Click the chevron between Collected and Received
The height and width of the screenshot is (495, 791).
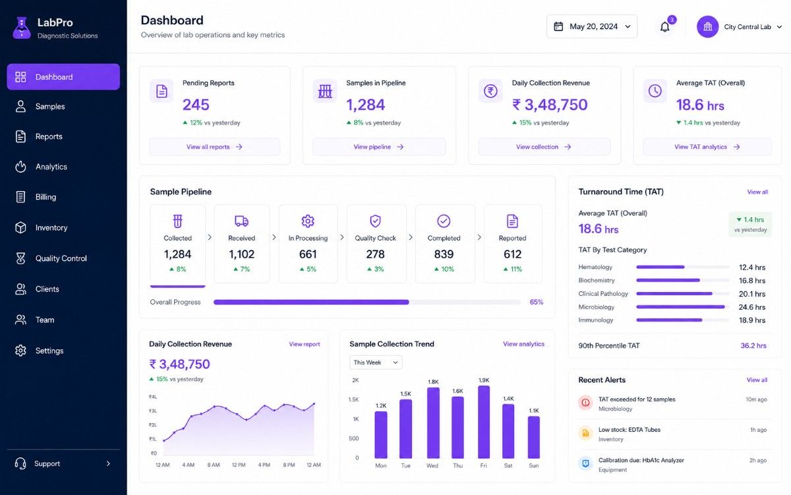[210, 237]
